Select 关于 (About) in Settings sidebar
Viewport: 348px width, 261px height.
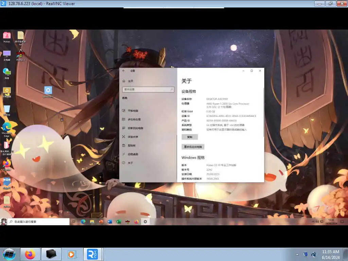(128, 163)
